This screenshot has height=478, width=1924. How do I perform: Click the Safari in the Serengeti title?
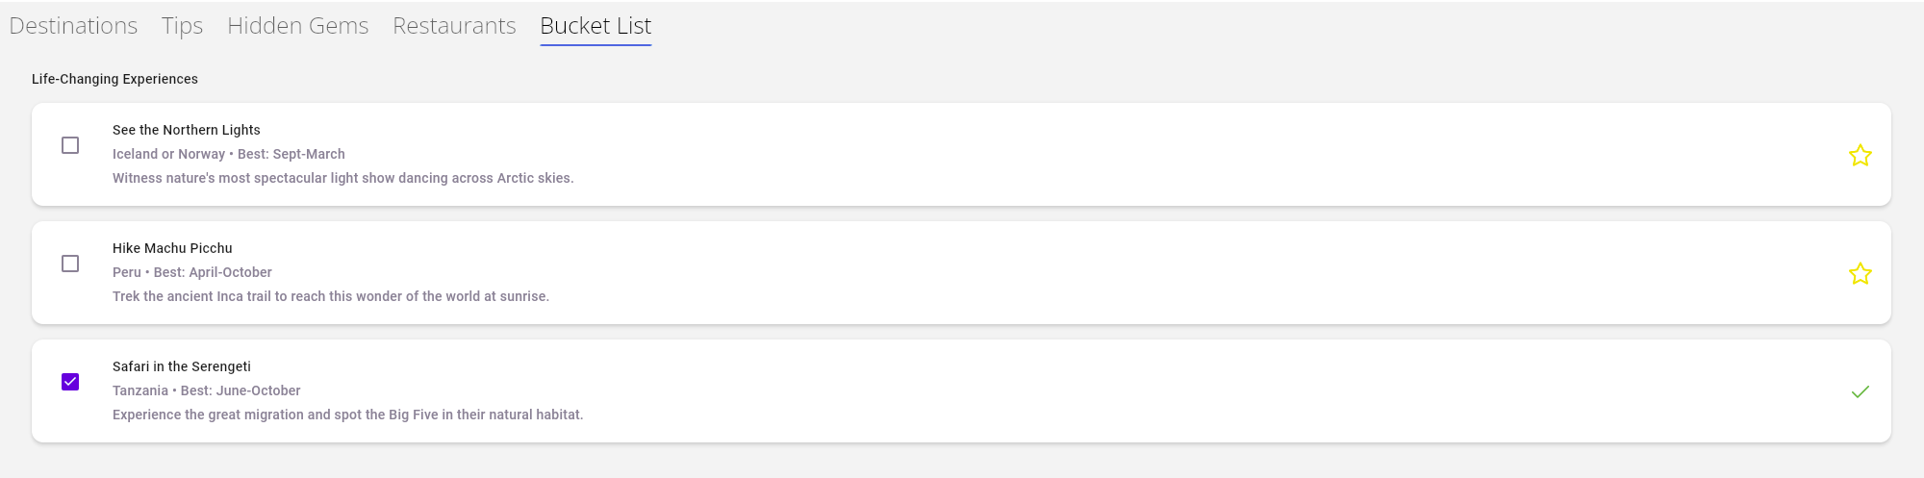point(181,366)
